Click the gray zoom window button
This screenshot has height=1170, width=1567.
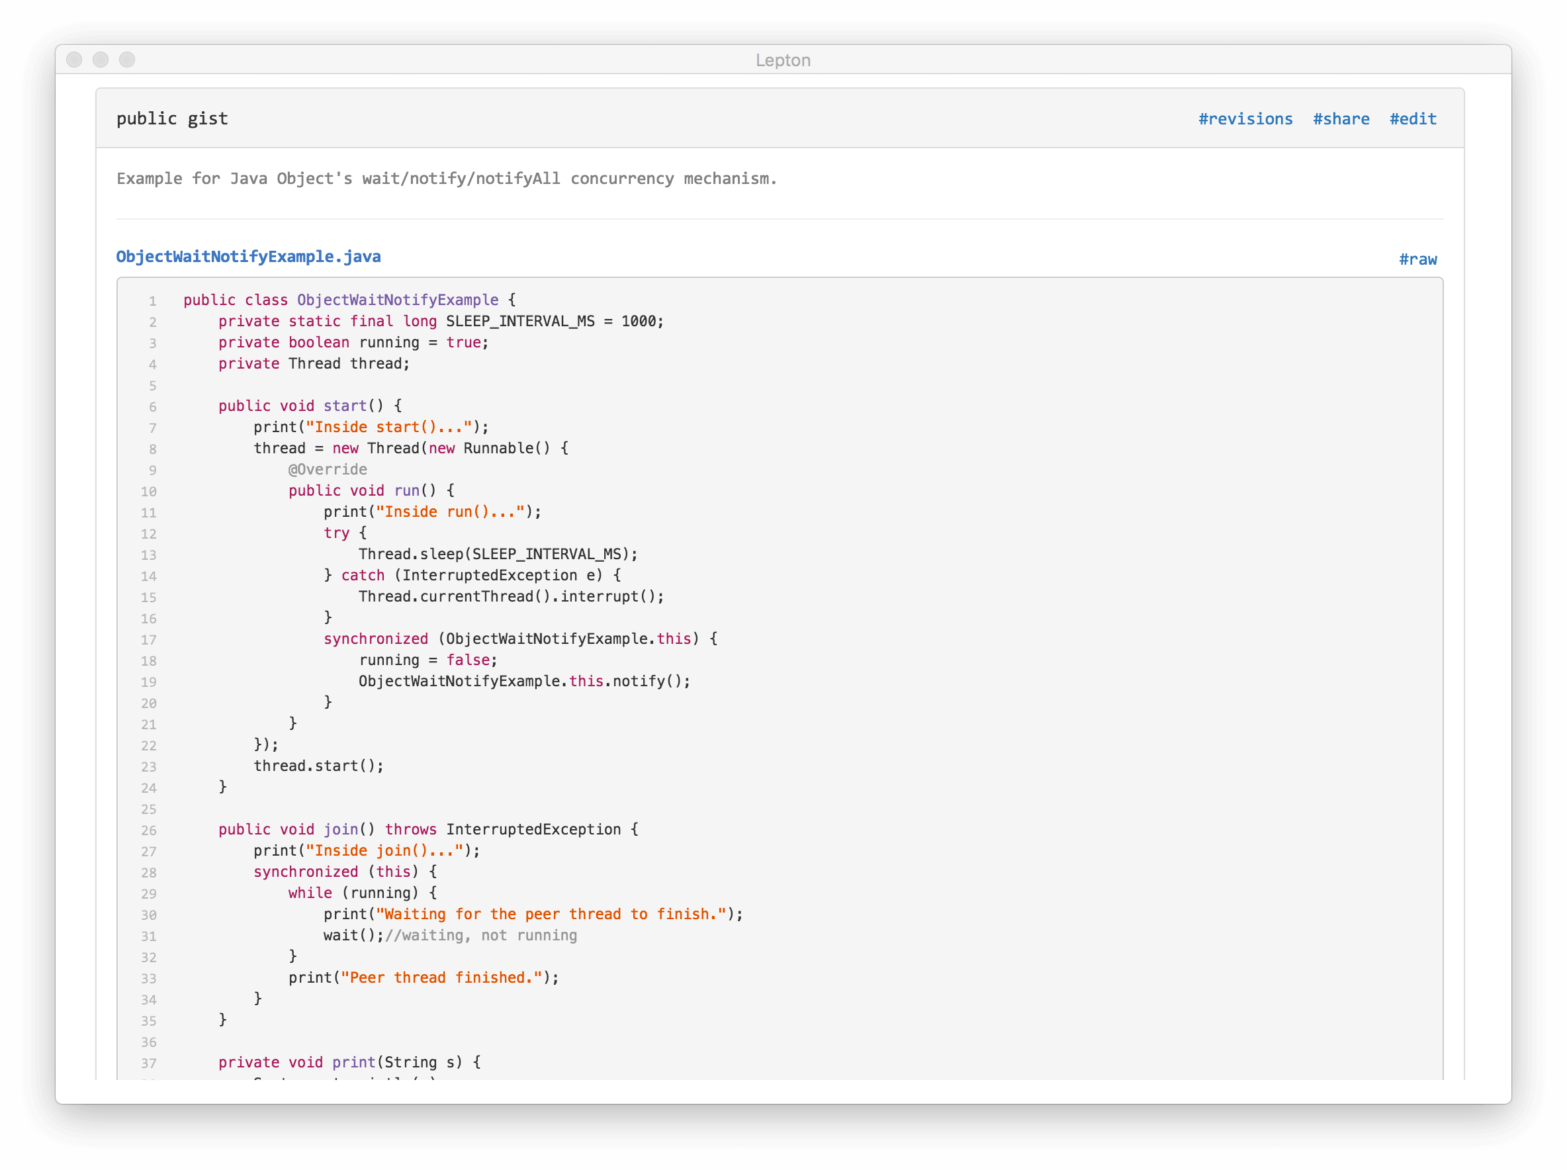(127, 60)
